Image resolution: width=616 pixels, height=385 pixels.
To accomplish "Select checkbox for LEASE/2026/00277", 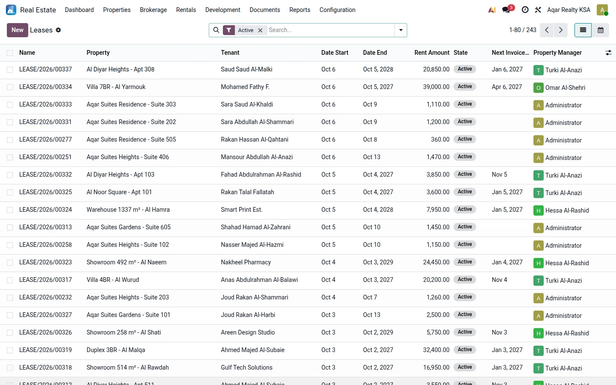I will pos(10,140).
